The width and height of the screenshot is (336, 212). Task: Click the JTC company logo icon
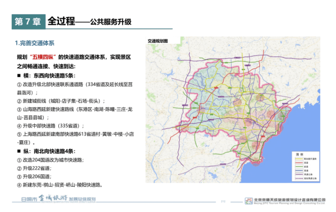click(249, 201)
